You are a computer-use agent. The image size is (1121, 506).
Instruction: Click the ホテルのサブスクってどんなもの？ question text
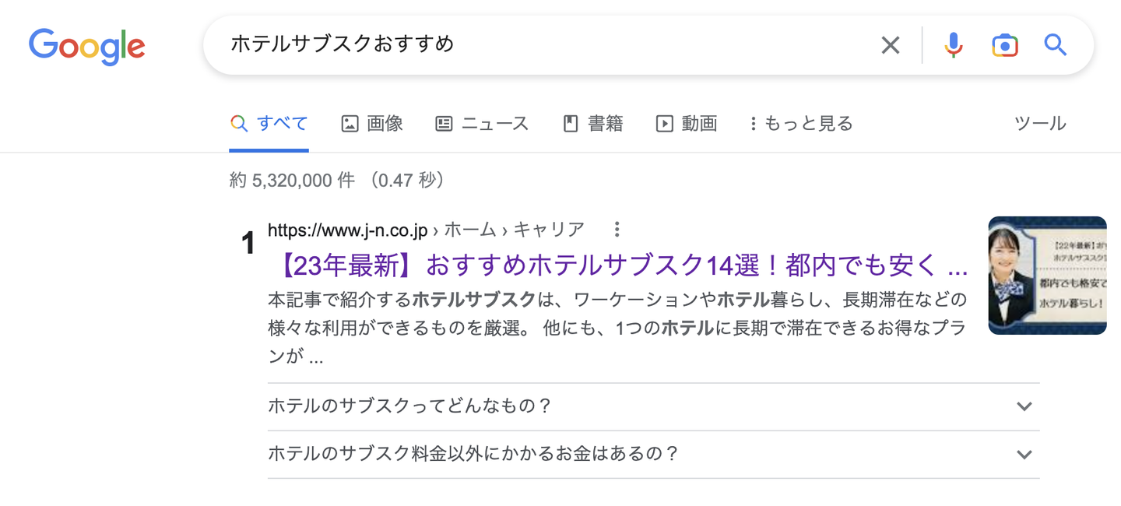pos(409,406)
